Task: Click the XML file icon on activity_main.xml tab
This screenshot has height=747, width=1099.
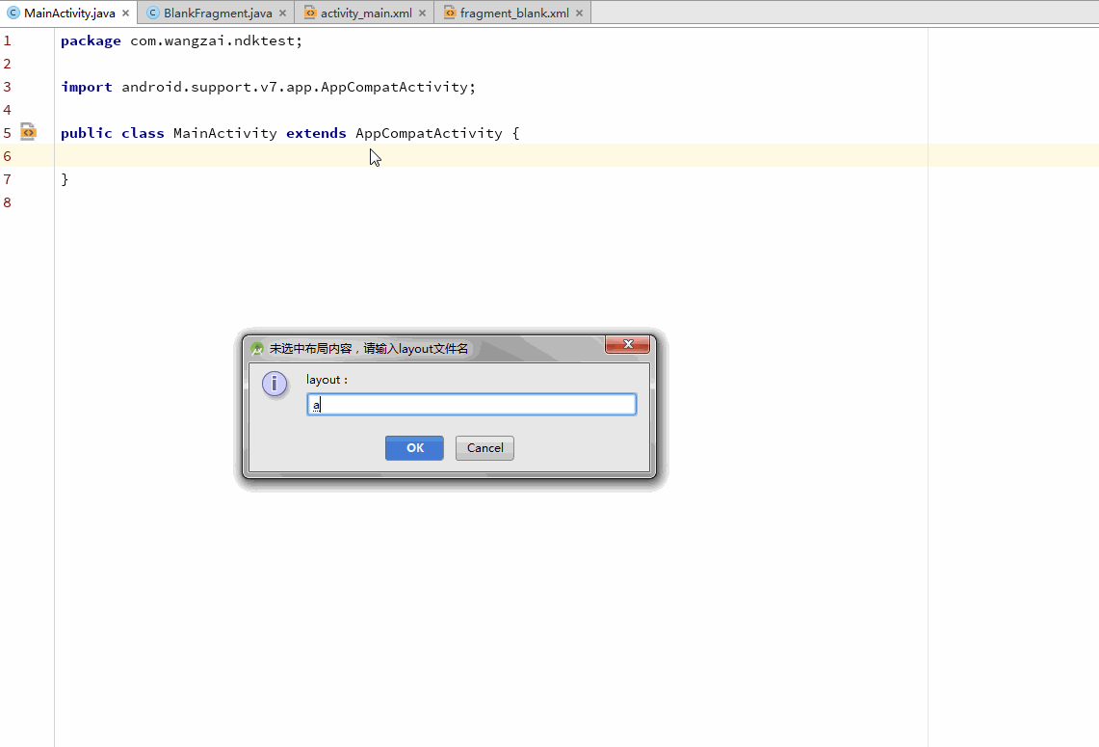Action: pos(310,13)
